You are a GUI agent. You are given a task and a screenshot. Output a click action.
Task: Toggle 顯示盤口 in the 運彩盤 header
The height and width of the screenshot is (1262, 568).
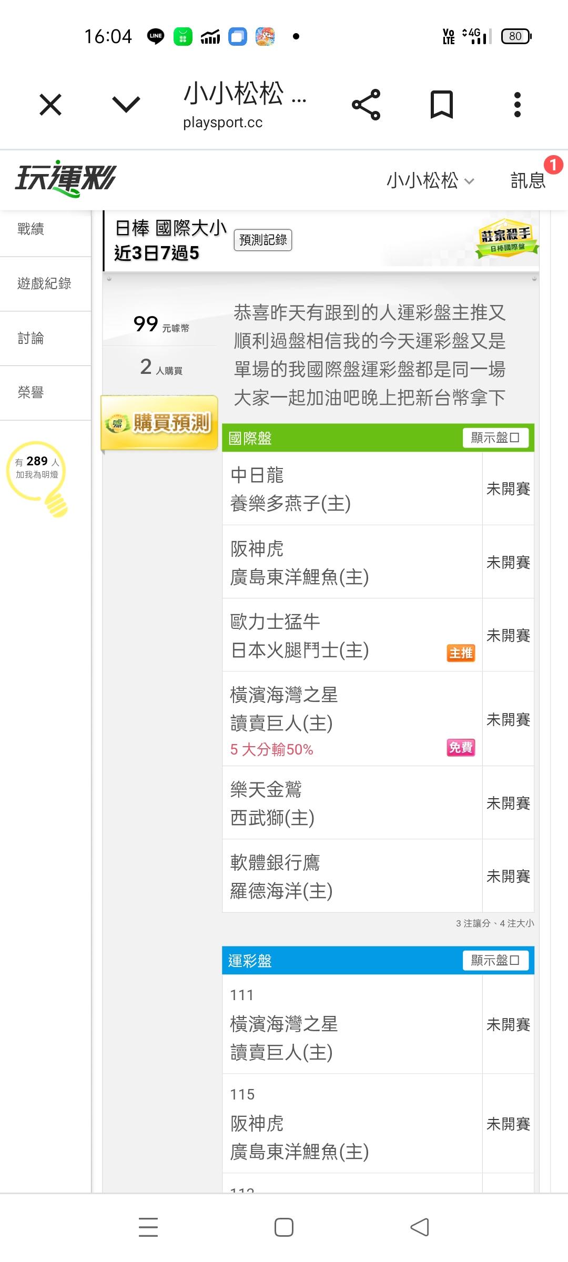pyautogui.click(x=495, y=960)
